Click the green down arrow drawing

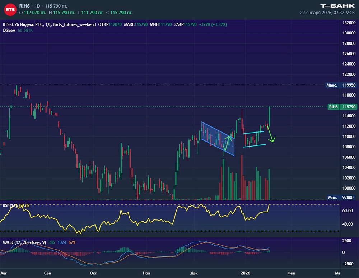pos(271,134)
